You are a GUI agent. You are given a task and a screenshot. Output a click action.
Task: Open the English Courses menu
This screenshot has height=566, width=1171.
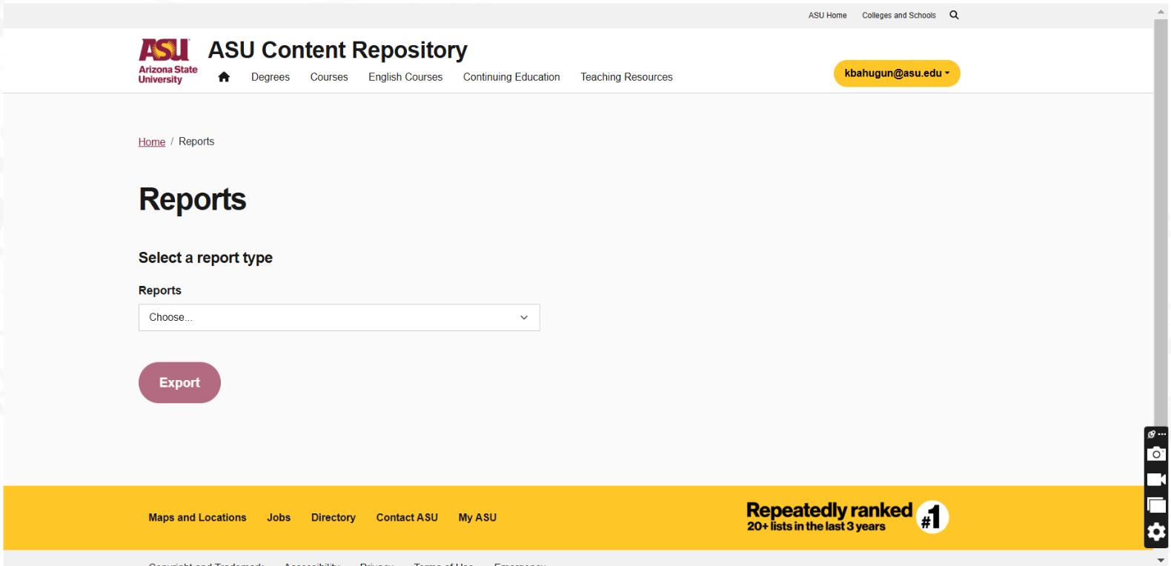405,77
